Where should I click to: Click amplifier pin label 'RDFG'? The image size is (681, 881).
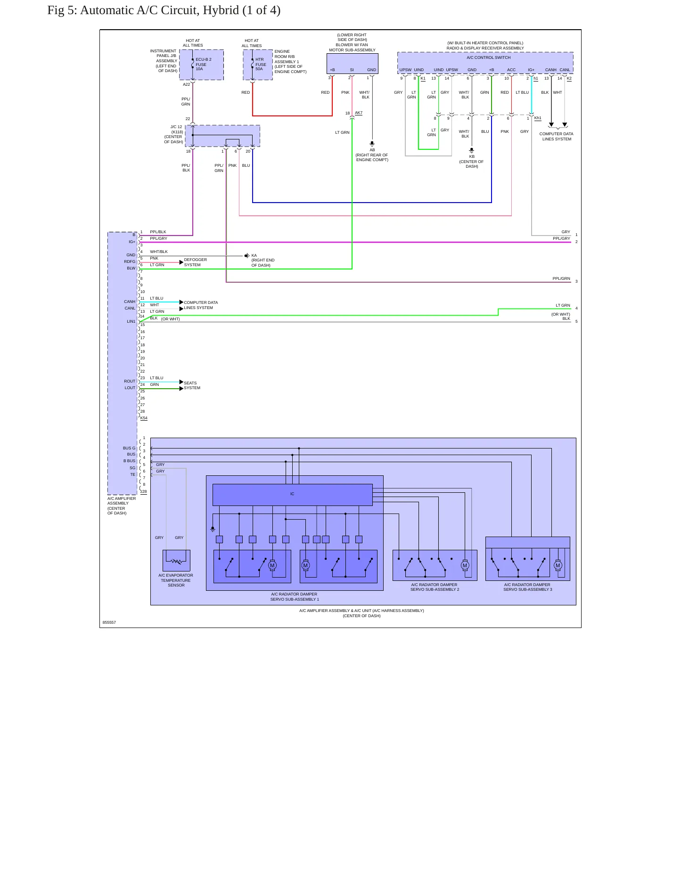click(x=130, y=261)
